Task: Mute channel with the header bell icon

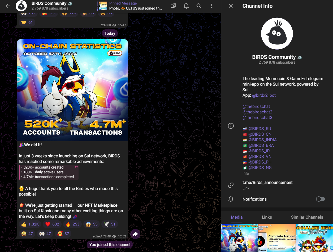Action: (186, 6)
